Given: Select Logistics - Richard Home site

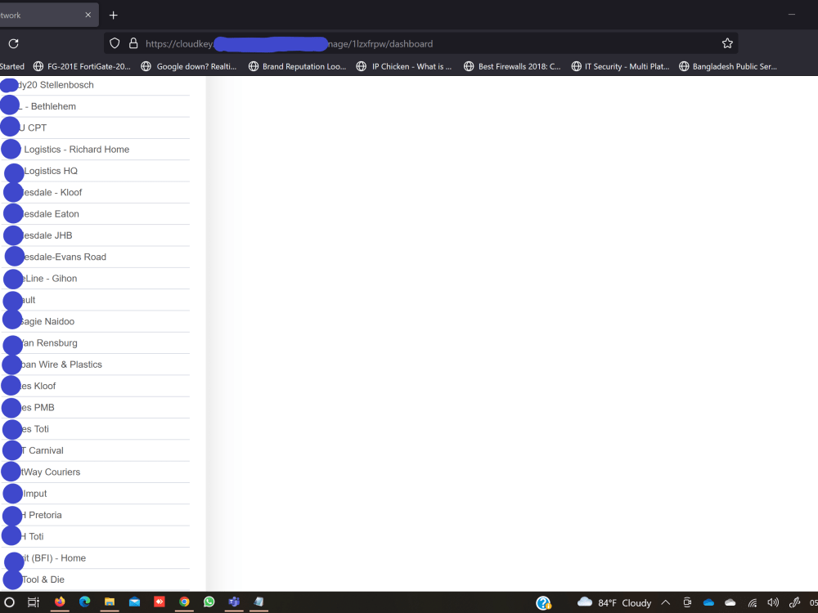Looking at the screenshot, I should [95, 150].
